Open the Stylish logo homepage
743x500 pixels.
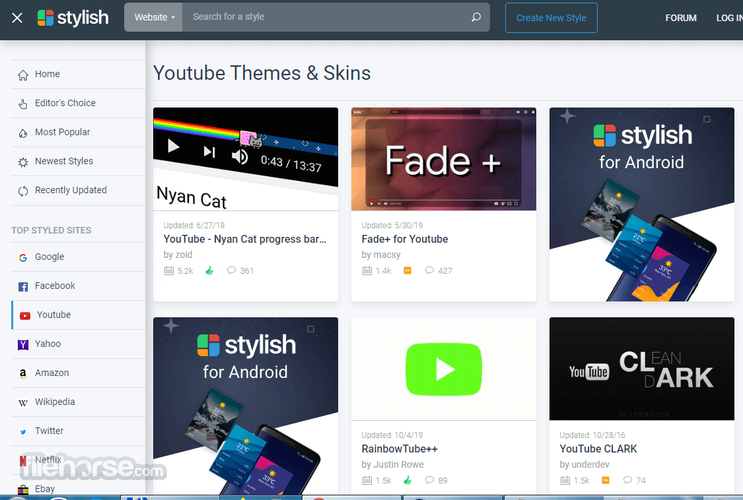[x=73, y=18]
